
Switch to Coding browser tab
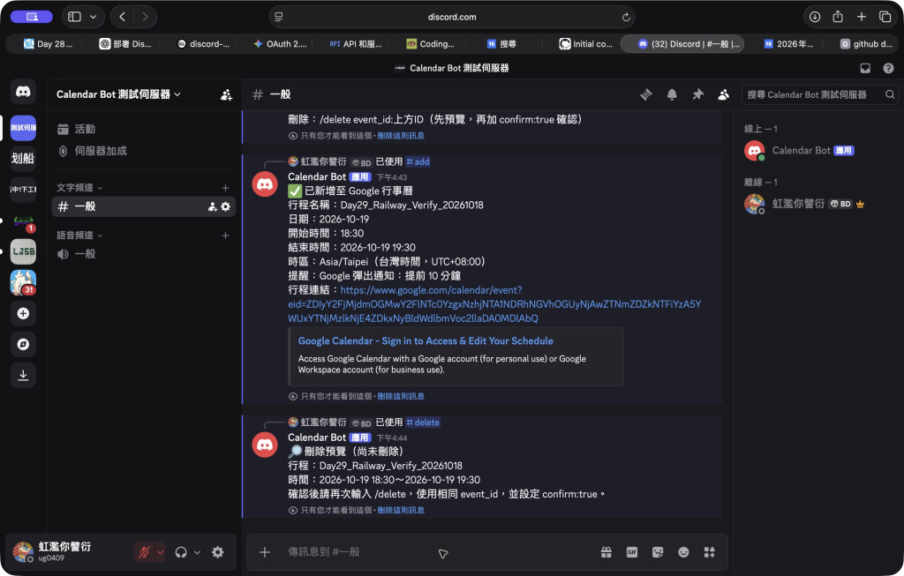click(x=430, y=44)
